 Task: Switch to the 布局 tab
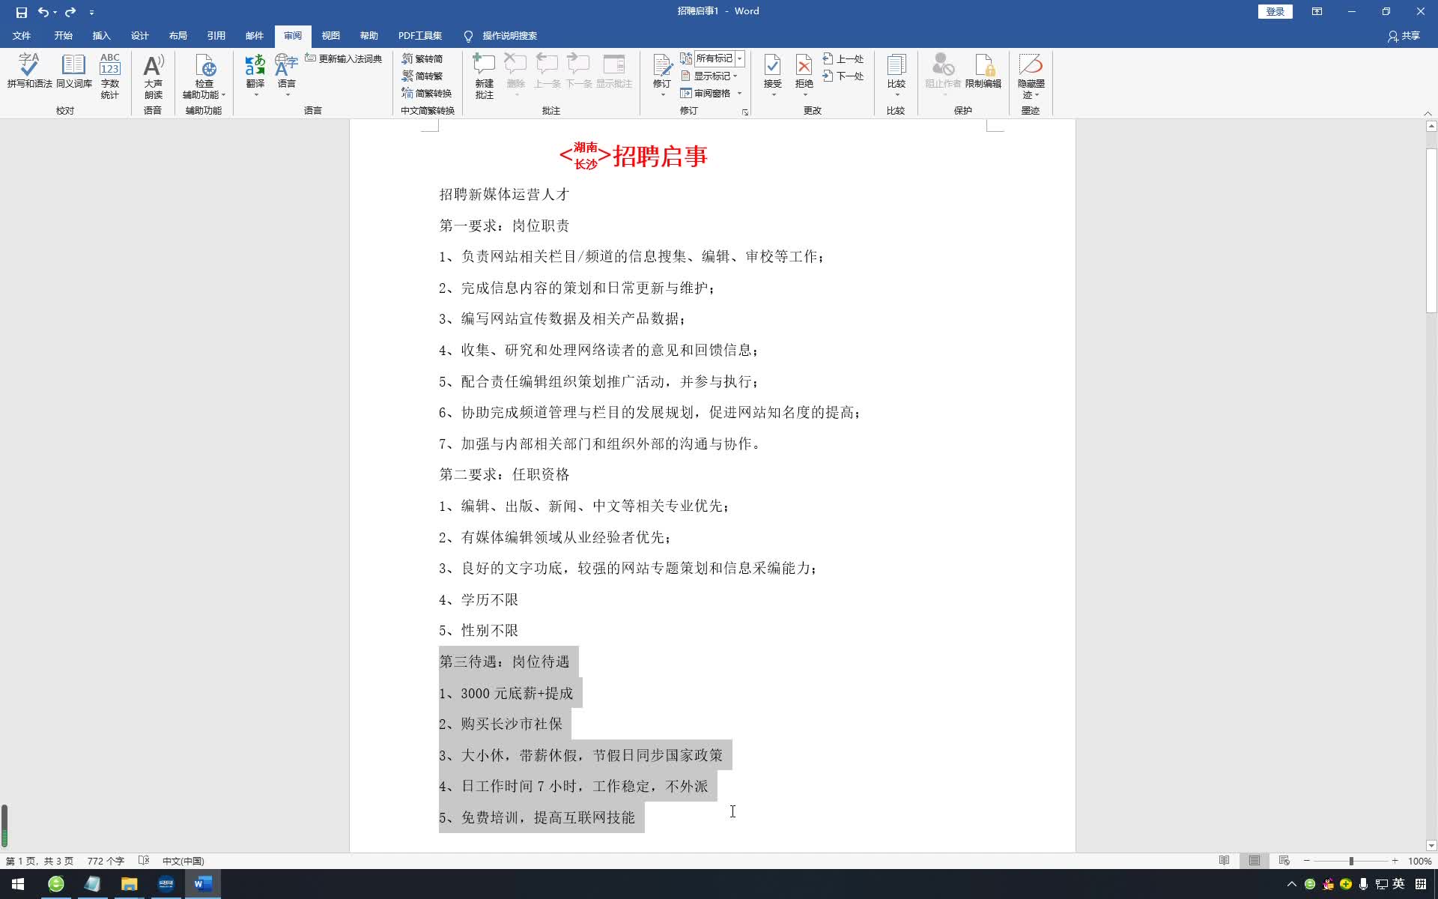(178, 36)
